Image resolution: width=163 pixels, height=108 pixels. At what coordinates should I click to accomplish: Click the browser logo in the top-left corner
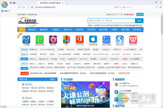[4, 5]
